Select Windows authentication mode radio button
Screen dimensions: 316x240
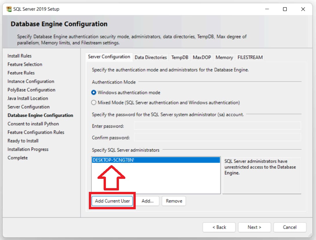94,93
